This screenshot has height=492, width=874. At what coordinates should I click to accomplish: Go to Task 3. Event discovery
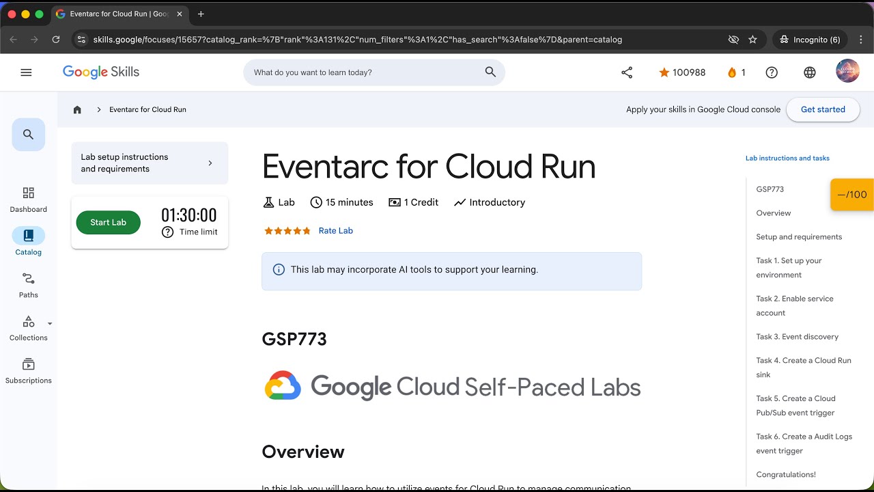(x=798, y=337)
